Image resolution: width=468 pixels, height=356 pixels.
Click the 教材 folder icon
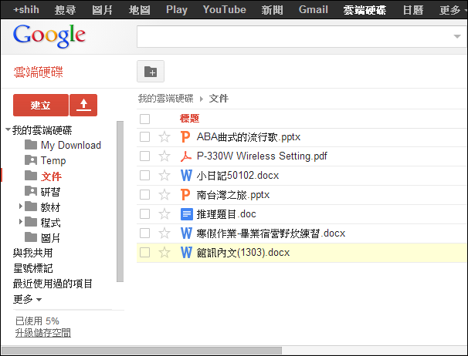(x=31, y=207)
